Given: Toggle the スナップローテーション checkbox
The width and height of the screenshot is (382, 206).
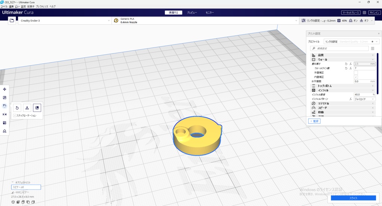Looking at the screenshot, I should (15, 116).
